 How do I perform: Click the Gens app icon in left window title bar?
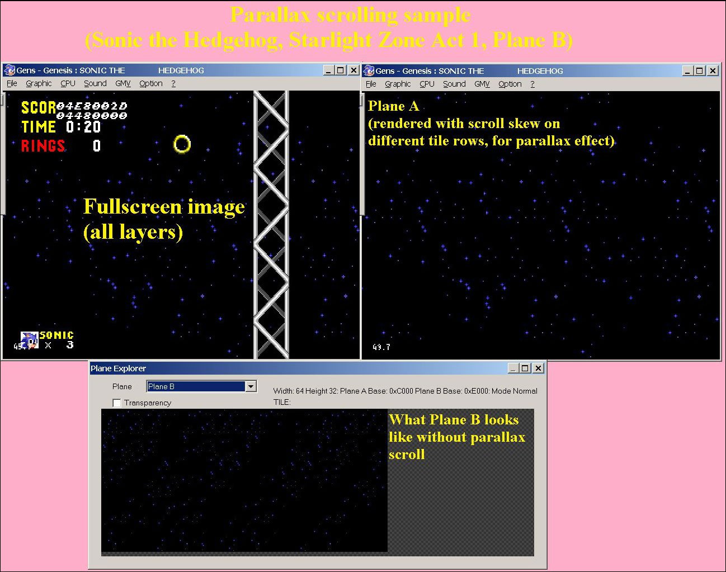coord(10,70)
